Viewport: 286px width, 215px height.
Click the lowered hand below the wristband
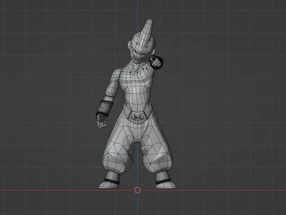click(102, 121)
